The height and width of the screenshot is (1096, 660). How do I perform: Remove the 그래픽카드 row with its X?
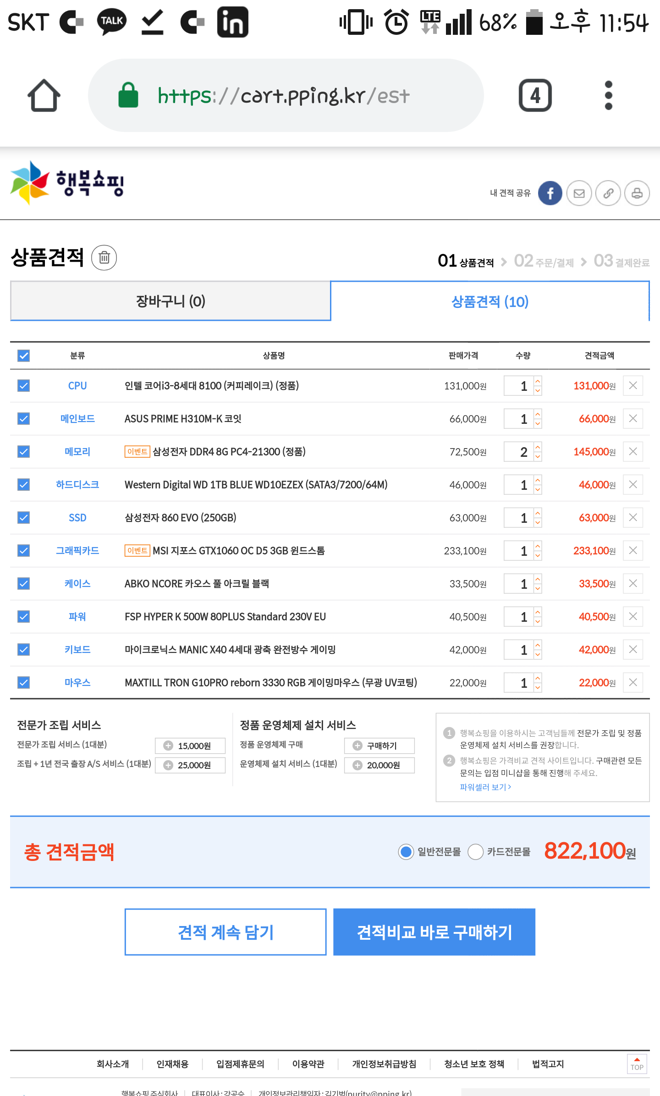coord(633,551)
